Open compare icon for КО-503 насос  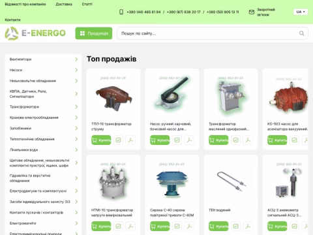click(x=294, y=140)
